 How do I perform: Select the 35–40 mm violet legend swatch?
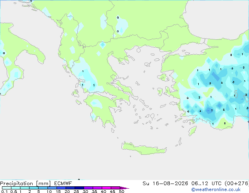[97, 188]
